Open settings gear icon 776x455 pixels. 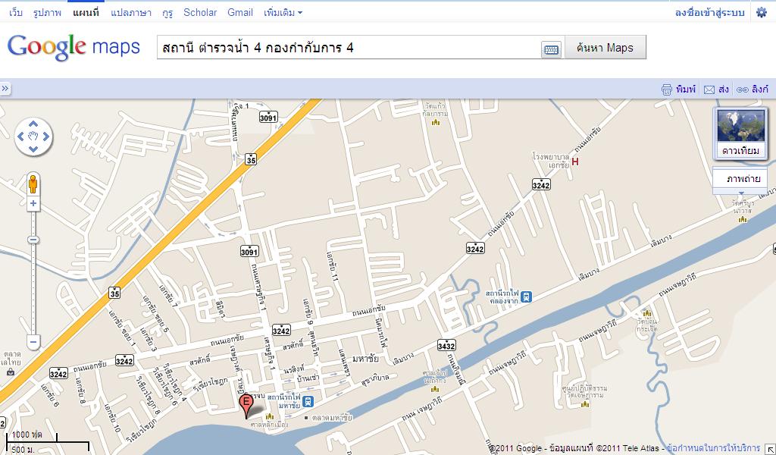pyautogui.click(x=761, y=12)
